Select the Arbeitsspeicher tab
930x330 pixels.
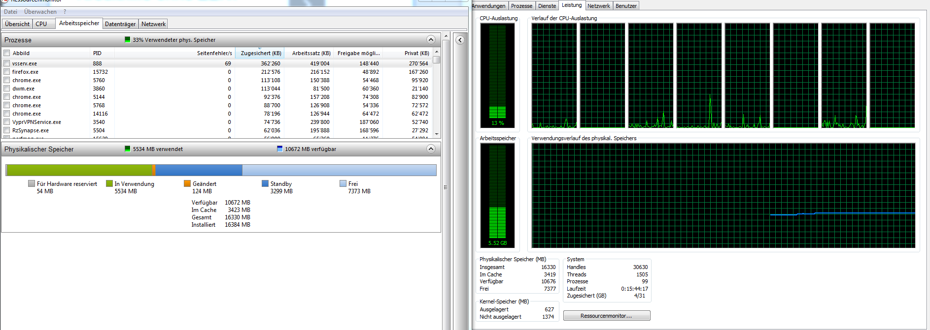point(79,23)
